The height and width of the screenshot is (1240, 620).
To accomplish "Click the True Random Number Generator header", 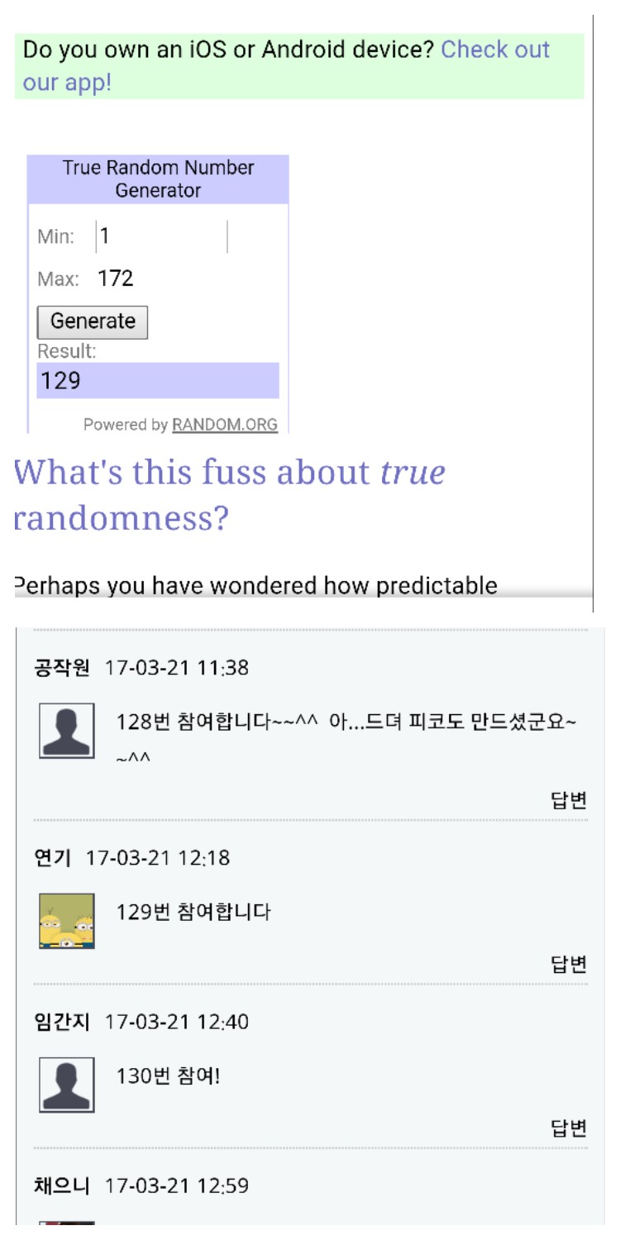I will [x=158, y=179].
